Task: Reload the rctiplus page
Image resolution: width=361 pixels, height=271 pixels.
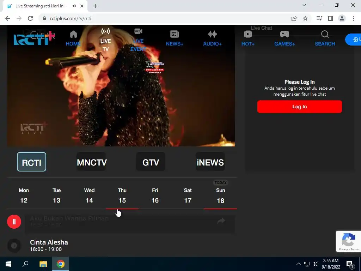Action: click(30, 18)
